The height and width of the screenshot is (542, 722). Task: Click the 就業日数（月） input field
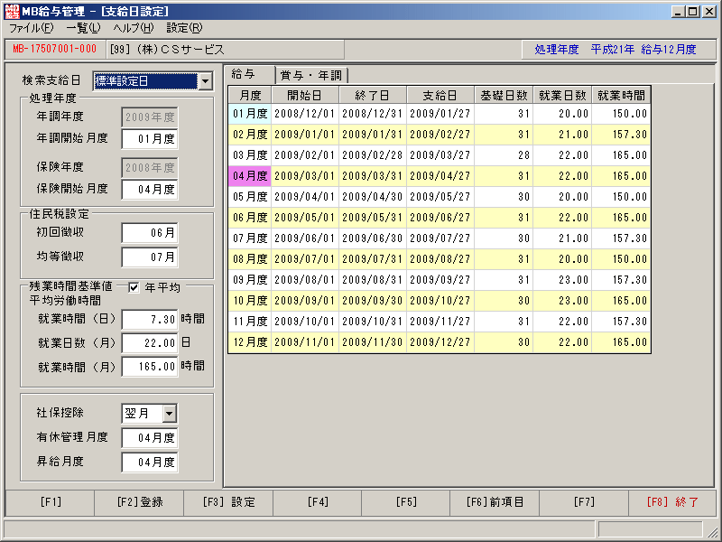(150, 343)
